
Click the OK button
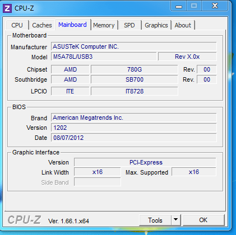coord(203,220)
